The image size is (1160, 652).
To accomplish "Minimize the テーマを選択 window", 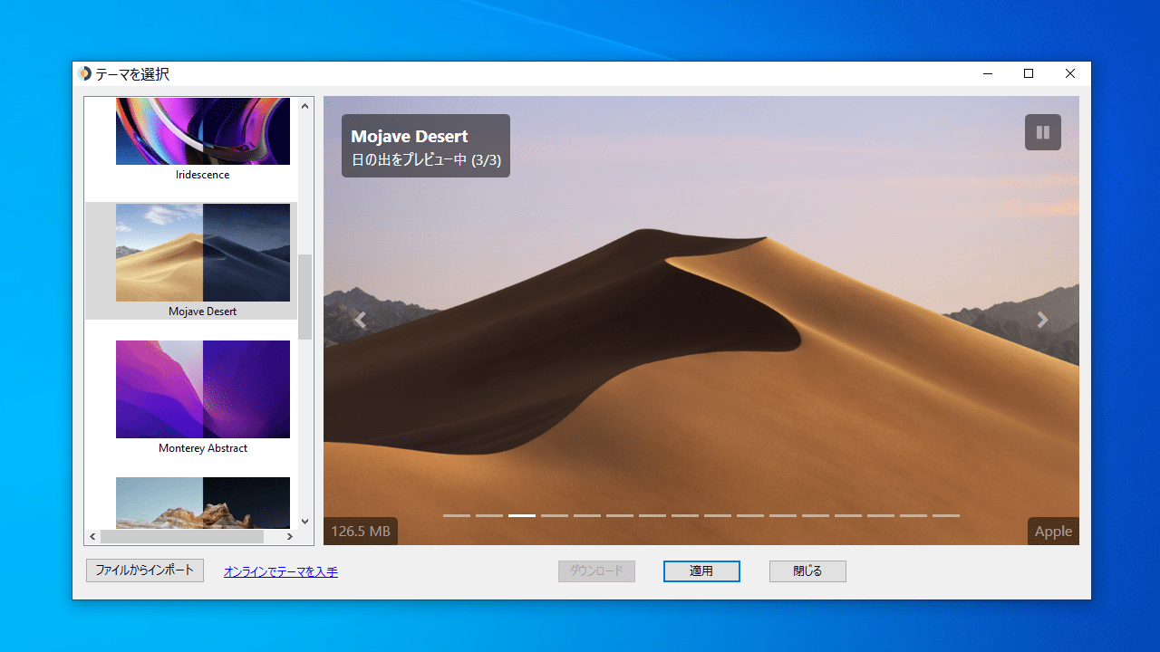I will coord(987,73).
